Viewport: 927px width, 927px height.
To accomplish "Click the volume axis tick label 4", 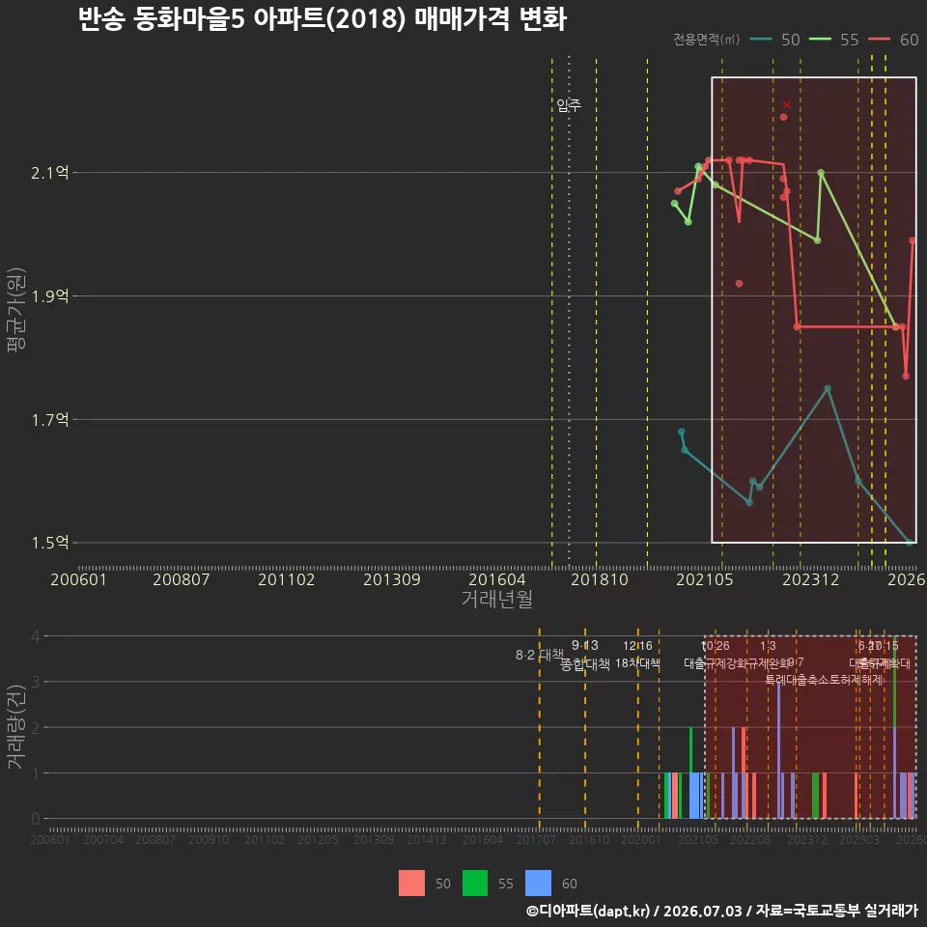I will pyautogui.click(x=36, y=636).
